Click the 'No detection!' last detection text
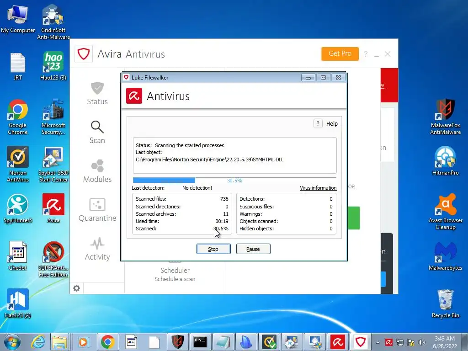The width and height of the screenshot is (468, 351). pos(197,188)
